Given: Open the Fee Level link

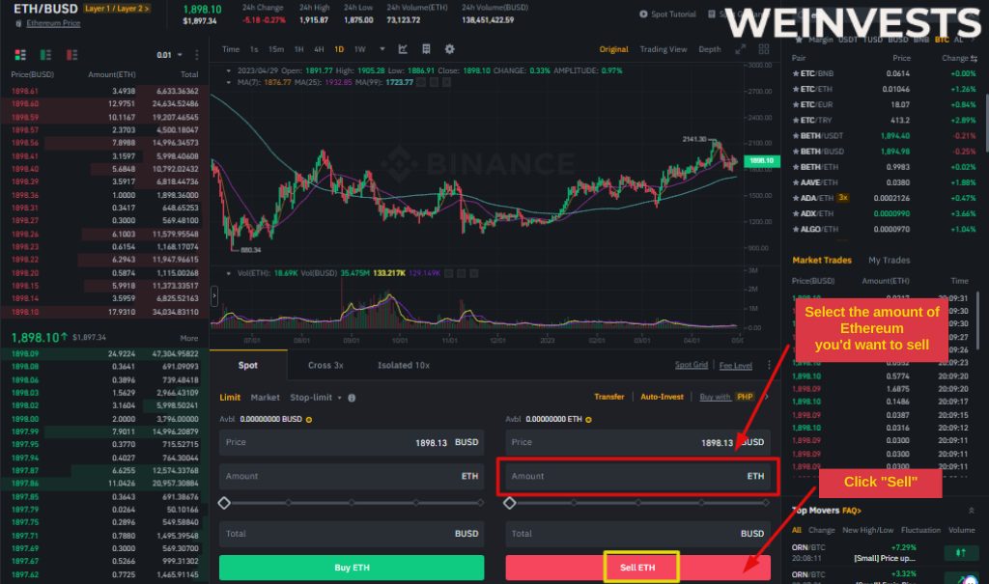Looking at the screenshot, I should click(735, 365).
